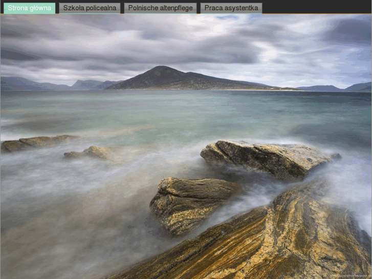This screenshot has width=372, height=279.
Task: Click the empty dark navigation bar area at right
Action: (317, 7)
